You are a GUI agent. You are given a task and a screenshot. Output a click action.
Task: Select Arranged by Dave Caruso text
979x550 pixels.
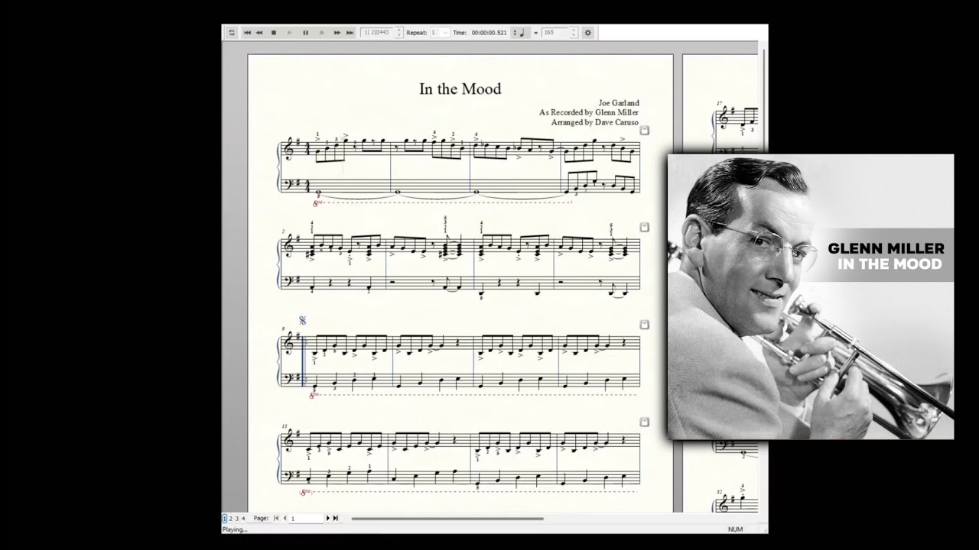[594, 121]
